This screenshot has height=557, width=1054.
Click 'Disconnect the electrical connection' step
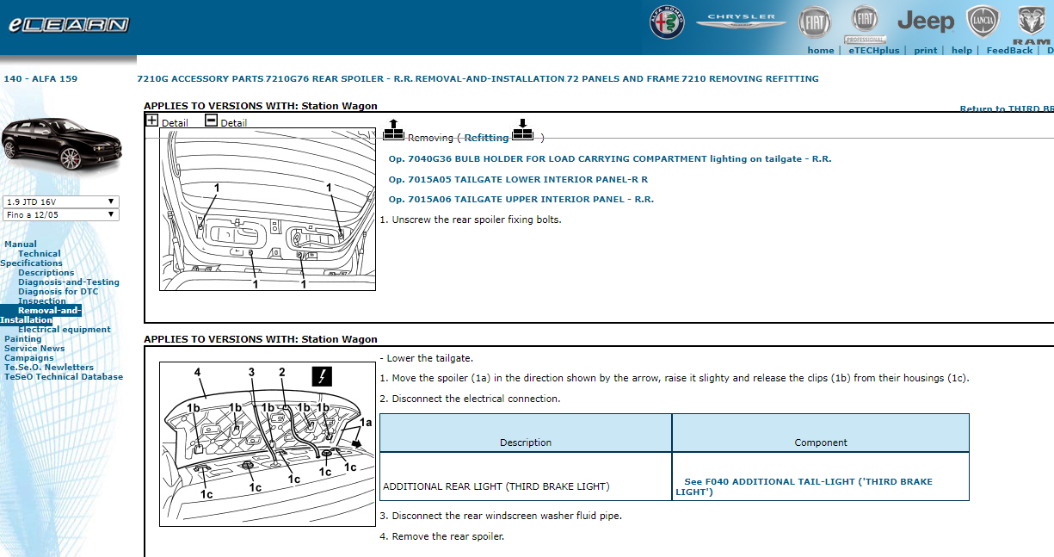(x=470, y=399)
